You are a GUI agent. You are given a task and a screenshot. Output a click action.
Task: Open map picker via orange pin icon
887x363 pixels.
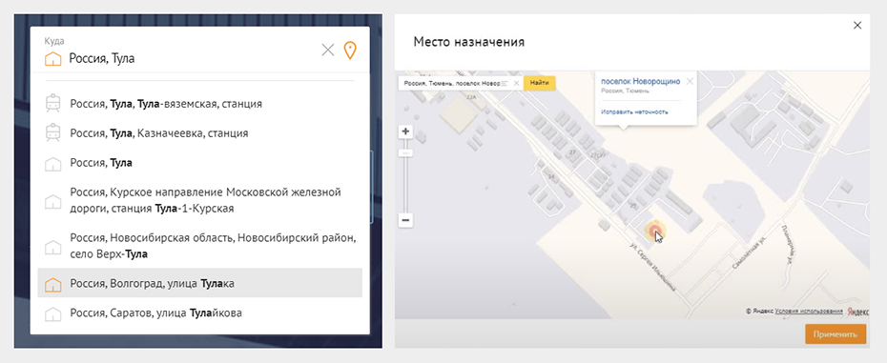pos(351,50)
